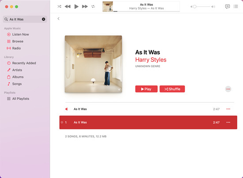This screenshot has height=178, width=243.
Task: Focus the search field containing As It Was
Action: [x=25, y=19]
